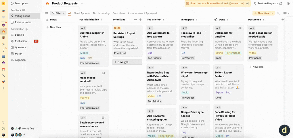This screenshot has height=138, width=293.
Task: Add a new column with plus icon after Postponed
Action: tap(283, 20)
